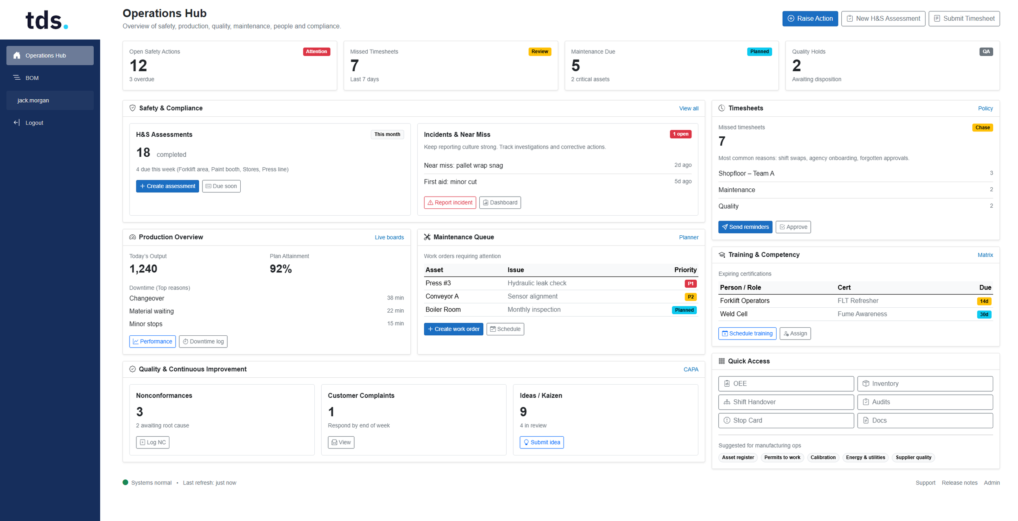Select the Supplier quality chip

913,457
